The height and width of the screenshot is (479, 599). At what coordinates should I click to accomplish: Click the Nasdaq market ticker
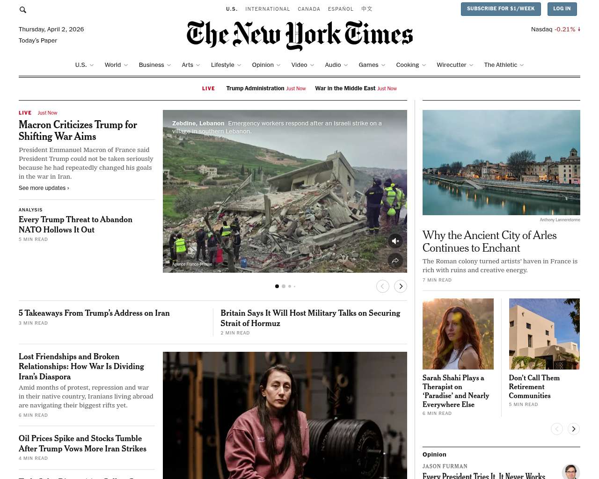(x=555, y=29)
